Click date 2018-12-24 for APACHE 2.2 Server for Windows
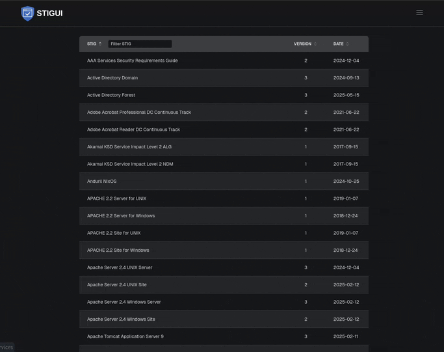 coord(345,215)
